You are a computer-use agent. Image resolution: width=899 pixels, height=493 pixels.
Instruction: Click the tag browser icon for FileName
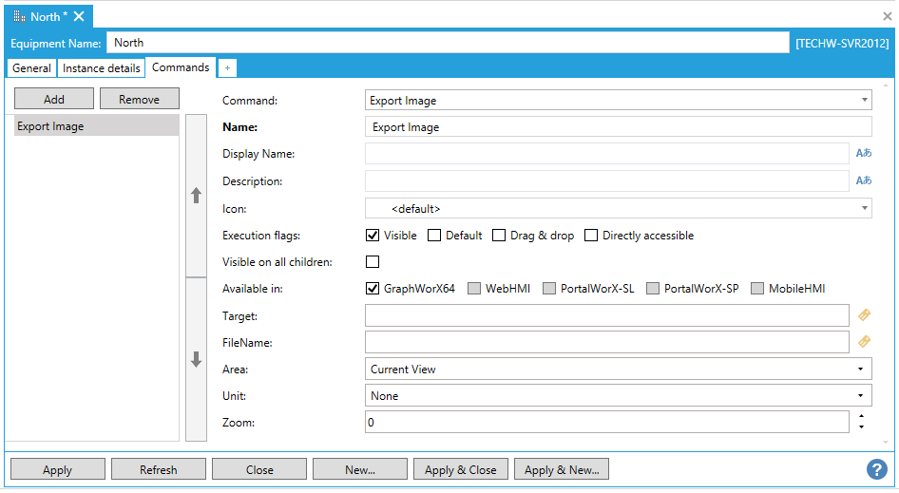(x=864, y=342)
